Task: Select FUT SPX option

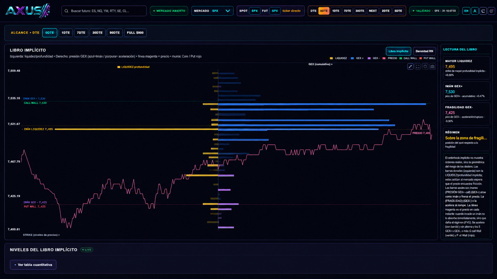Action: [x=275, y=11]
